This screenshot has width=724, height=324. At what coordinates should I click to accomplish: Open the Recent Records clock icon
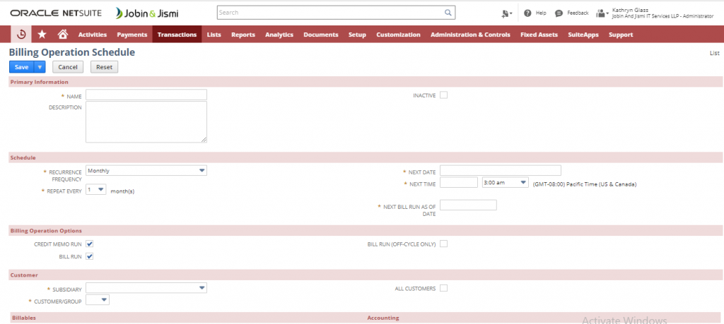22,34
